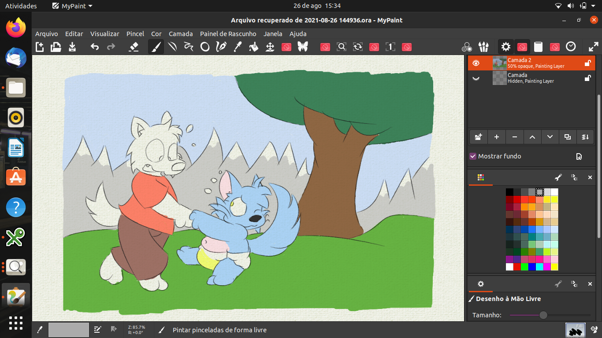Select the Color Picker eyedropper in the toolbar
The height and width of the screenshot is (338, 602).
(238, 47)
